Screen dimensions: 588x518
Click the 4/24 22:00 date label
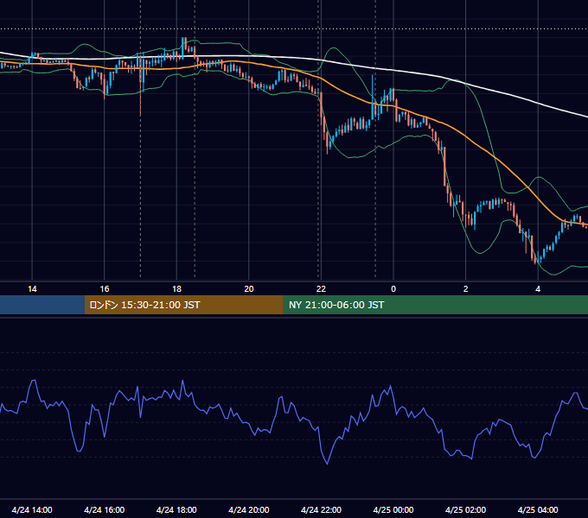321,509
